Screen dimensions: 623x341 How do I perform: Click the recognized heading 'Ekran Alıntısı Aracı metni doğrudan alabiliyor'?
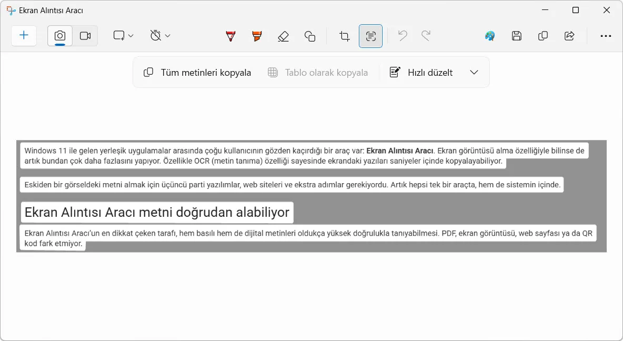coord(157,212)
